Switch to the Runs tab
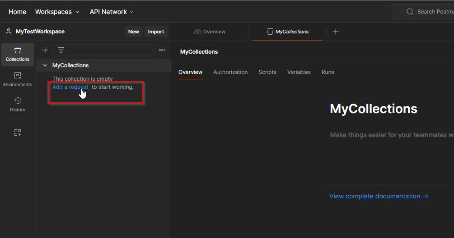 (x=328, y=72)
